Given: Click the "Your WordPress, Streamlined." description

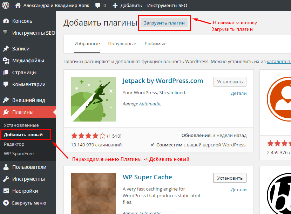Looking at the screenshot, I should (x=154, y=92).
